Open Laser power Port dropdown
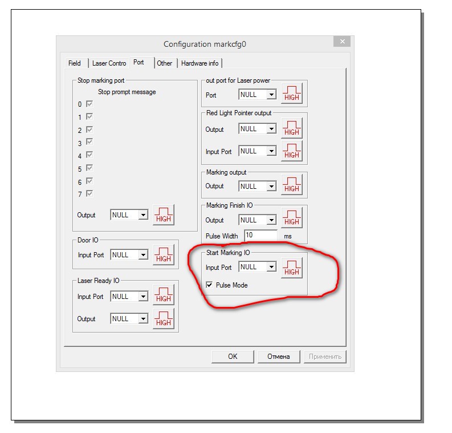 [271, 95]
